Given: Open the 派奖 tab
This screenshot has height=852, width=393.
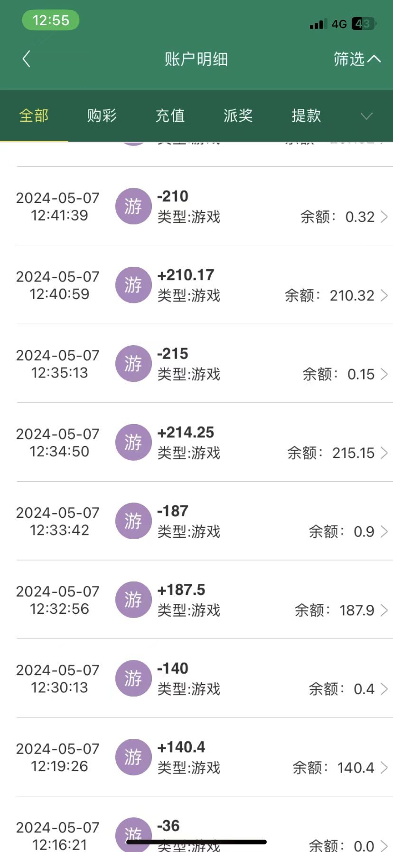Looking at the screenshot, I should tap(238, 116).
